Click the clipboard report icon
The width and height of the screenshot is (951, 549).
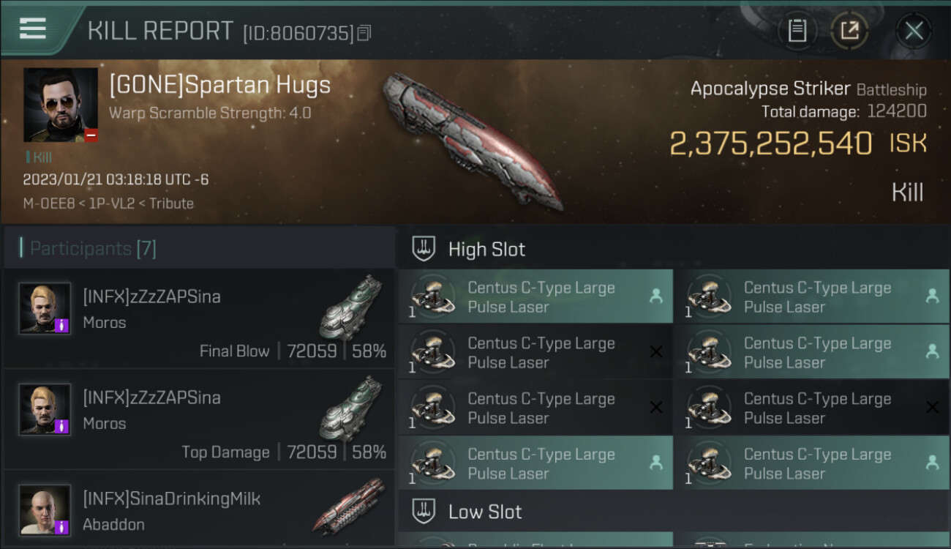coord(797,31)
